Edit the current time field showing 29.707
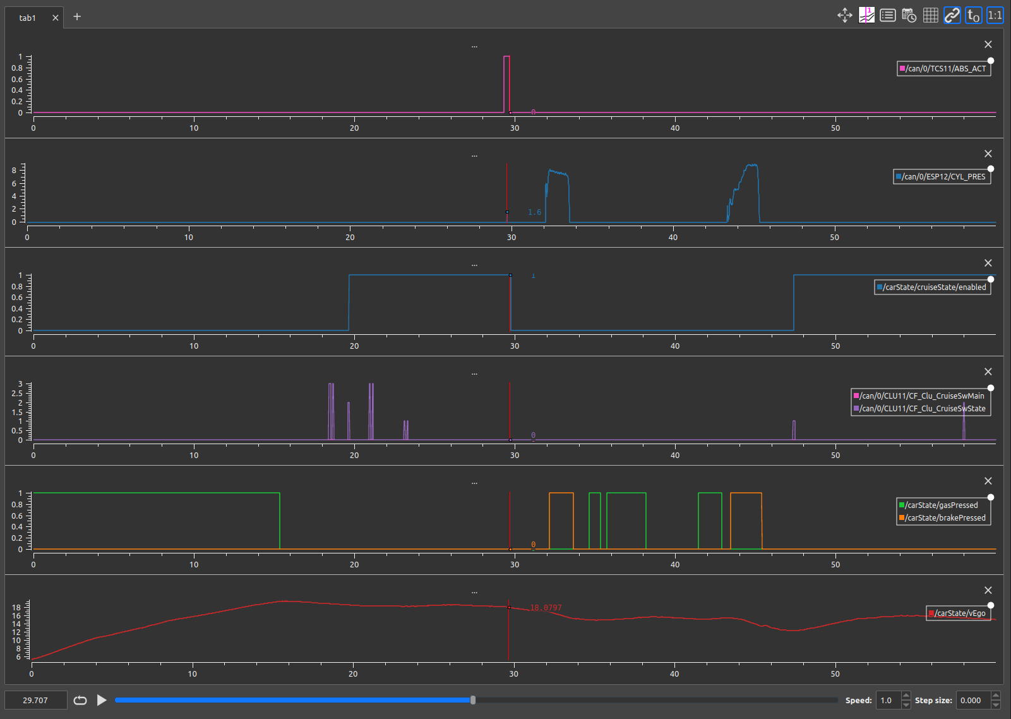1011x719 pixels. click(x=36, y=700)
